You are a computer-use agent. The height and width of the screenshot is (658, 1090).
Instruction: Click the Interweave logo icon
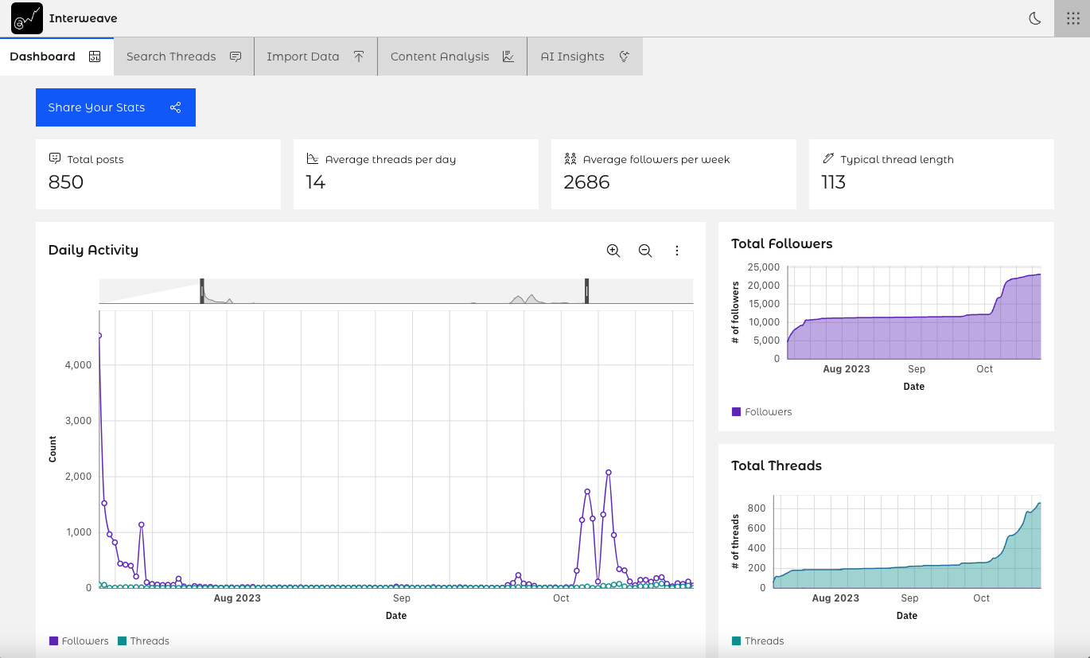pyautogui.click(x=27, y=18)
